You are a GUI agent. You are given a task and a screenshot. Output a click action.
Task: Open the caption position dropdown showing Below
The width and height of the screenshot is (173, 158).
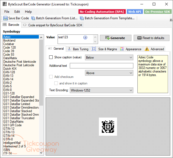tap(109, 58)
